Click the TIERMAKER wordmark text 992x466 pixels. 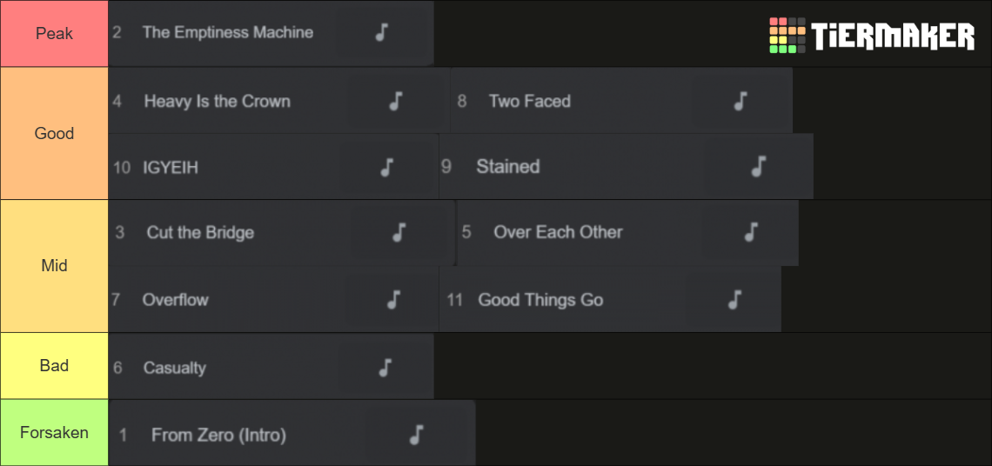click(893, 36)
